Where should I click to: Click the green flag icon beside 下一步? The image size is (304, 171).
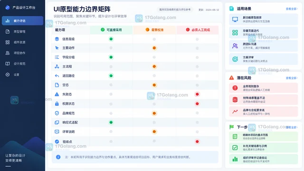coord(231,127)
